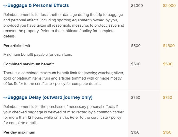This screenshot has width=178, height=137.
Task: Select the $1,000 baggage coverage amount
Action: (x=137, y=6)
